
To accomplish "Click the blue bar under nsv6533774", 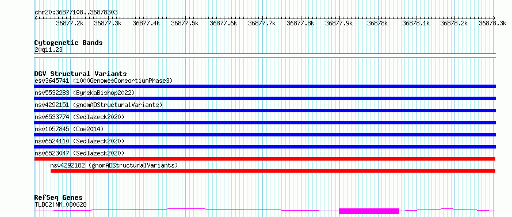I will point(265,123).
